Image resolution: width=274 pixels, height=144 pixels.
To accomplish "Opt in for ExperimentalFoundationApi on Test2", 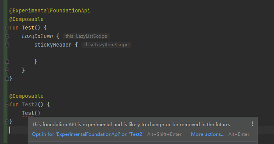I will coord(88,134).
